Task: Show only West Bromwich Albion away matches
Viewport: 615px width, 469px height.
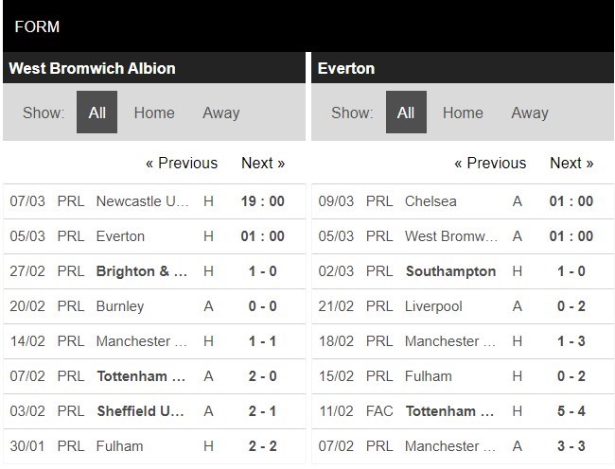Action: click(220, 113)
